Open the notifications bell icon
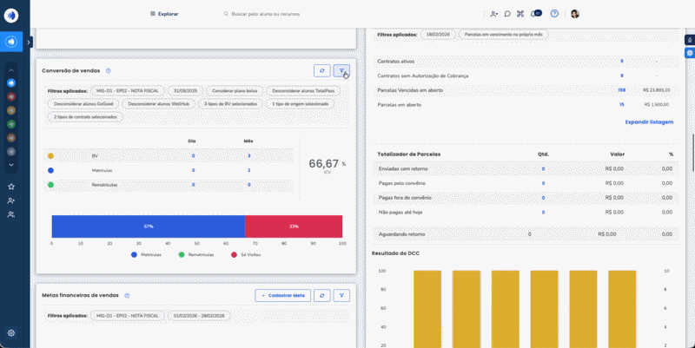This screenshot has height=348, width=695. [536, 14]
